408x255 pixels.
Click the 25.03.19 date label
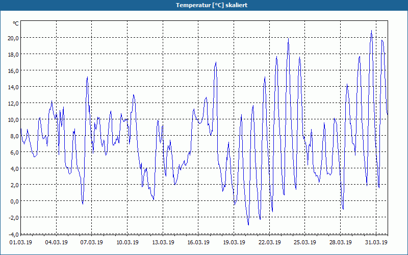pyautogui.click(x=304, y=242)
